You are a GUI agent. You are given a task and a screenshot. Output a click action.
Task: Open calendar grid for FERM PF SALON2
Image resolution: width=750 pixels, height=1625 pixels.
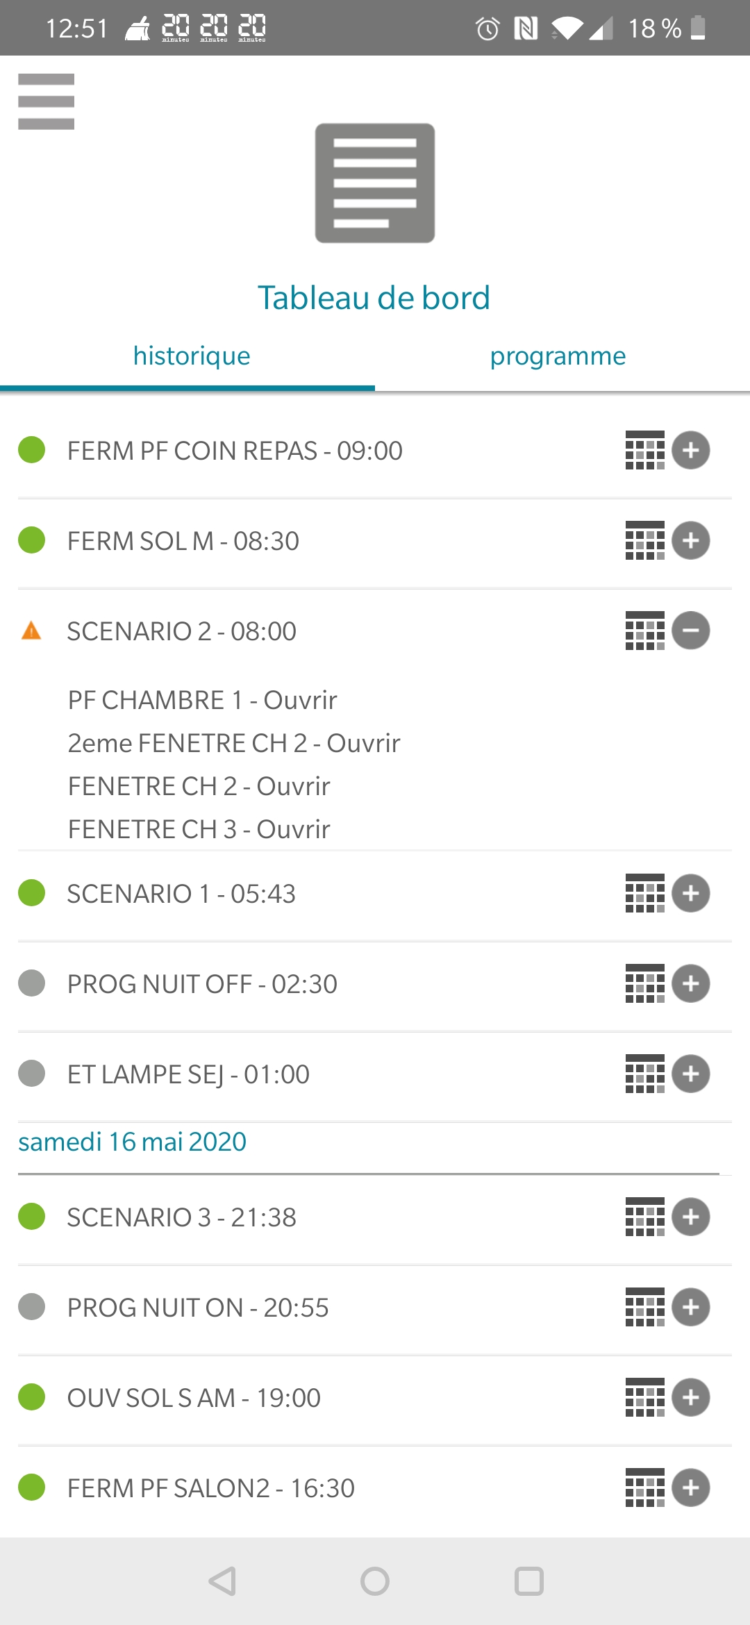tap(644, 1487)
